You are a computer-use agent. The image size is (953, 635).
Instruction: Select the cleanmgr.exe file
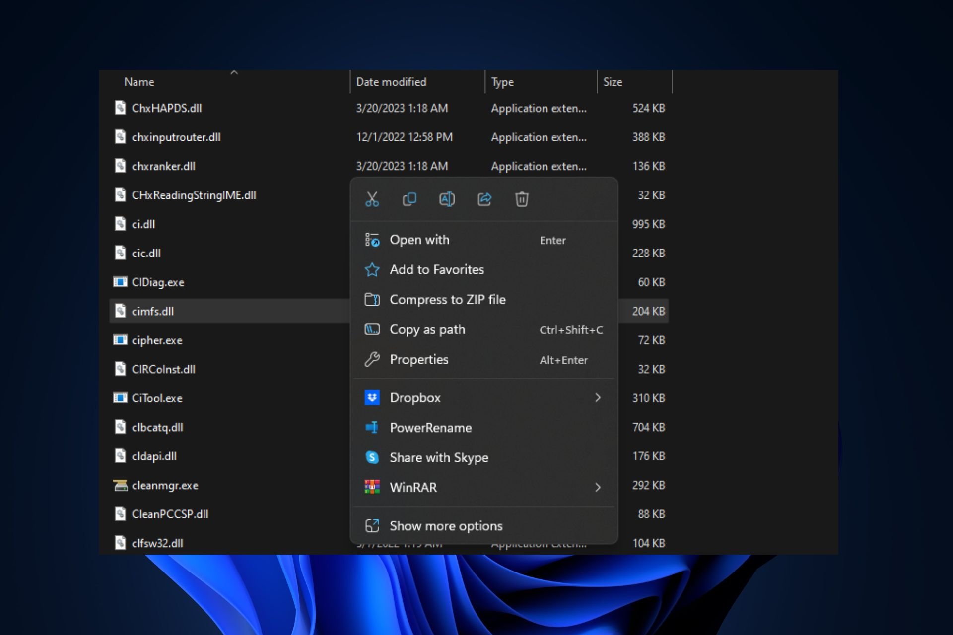[165, 486]
